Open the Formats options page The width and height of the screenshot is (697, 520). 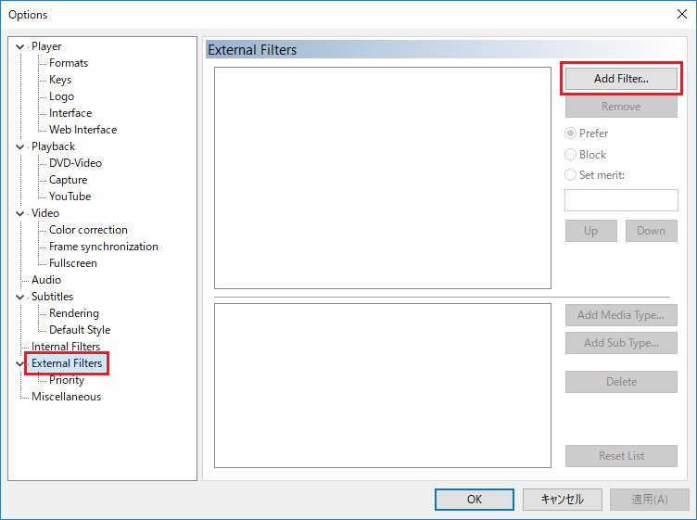click(69, 63)
